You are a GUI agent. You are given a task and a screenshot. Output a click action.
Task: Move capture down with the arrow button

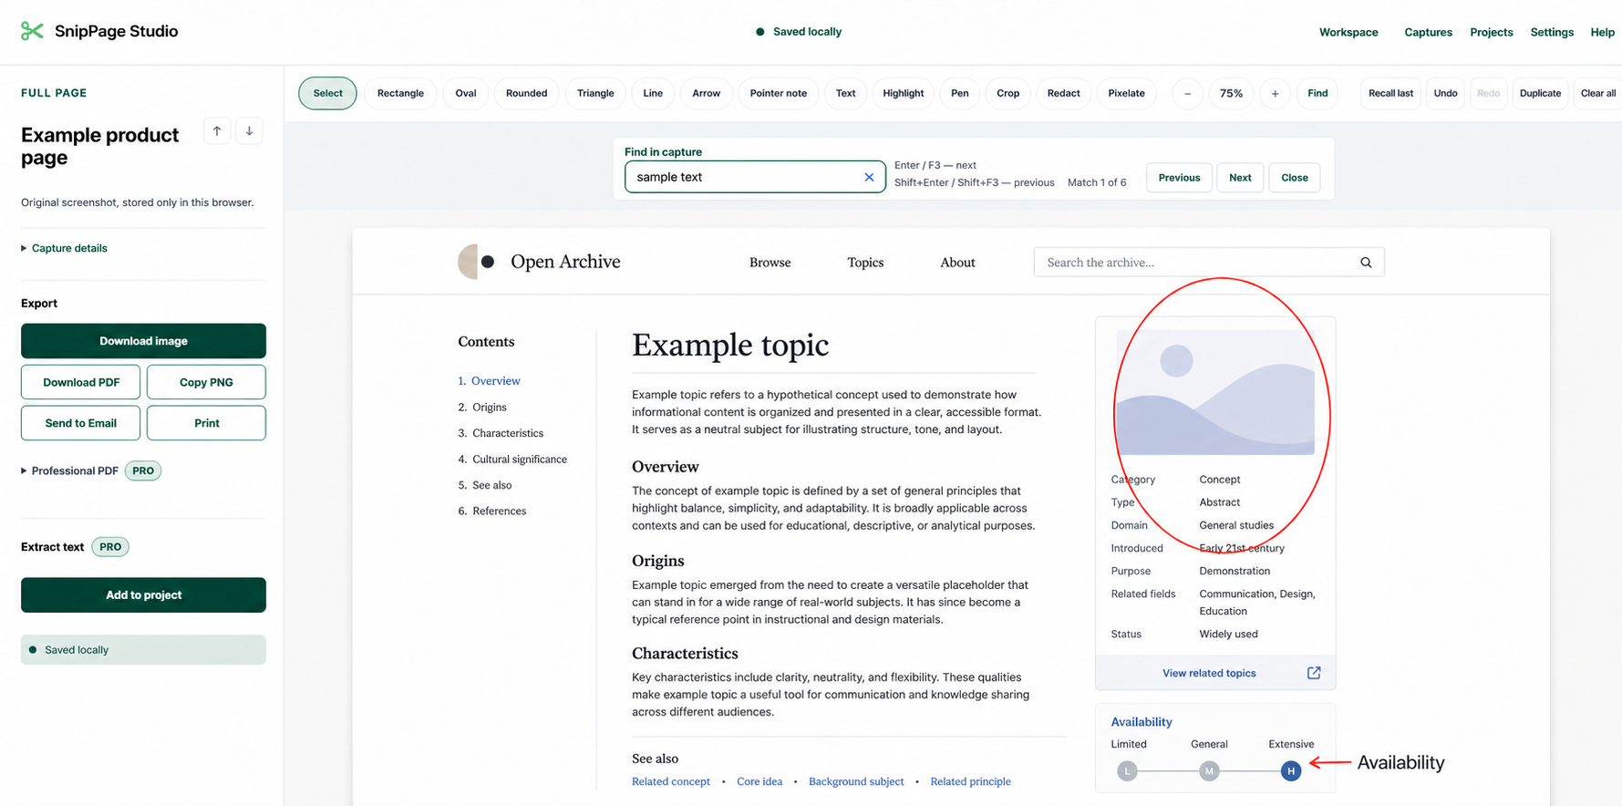pyautogui.click(x=249, y=131)
